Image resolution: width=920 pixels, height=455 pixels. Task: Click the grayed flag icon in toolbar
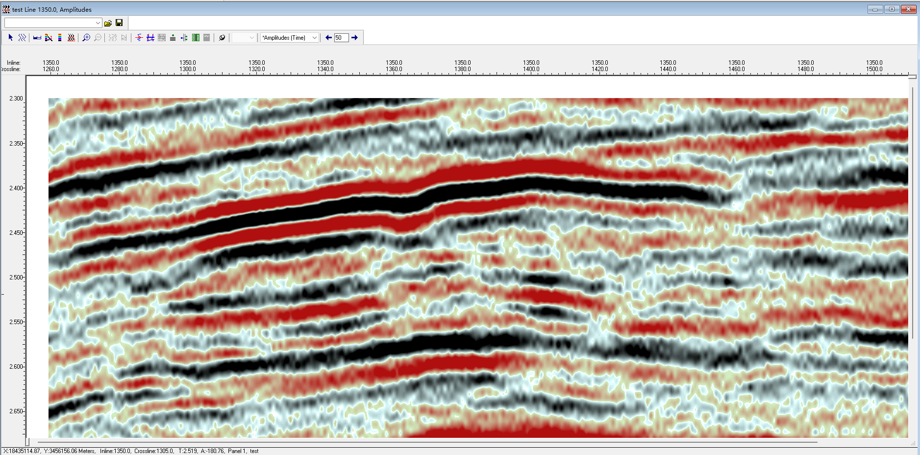[124, 37]
